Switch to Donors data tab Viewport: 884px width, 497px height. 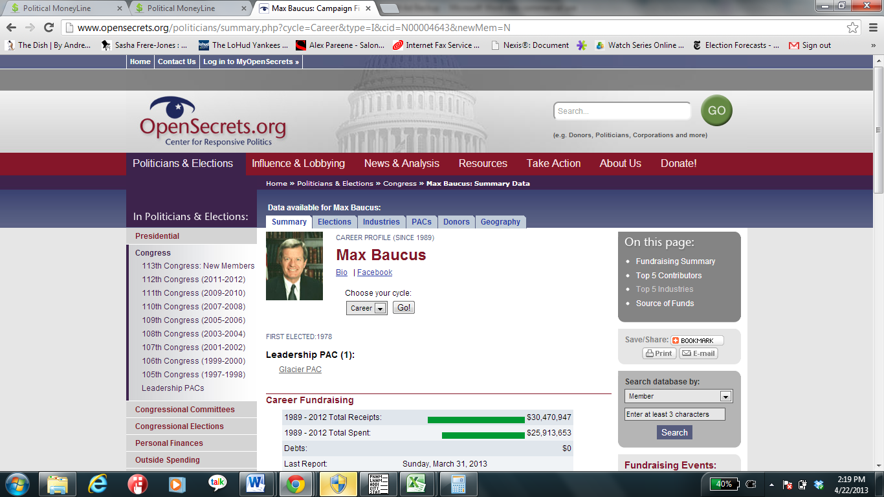point(456,222)
